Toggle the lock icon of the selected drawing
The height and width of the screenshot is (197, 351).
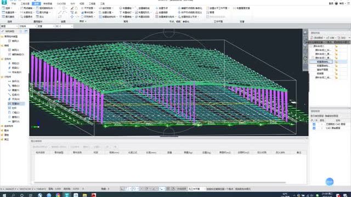pyautogui.click(x=336, y=62)
